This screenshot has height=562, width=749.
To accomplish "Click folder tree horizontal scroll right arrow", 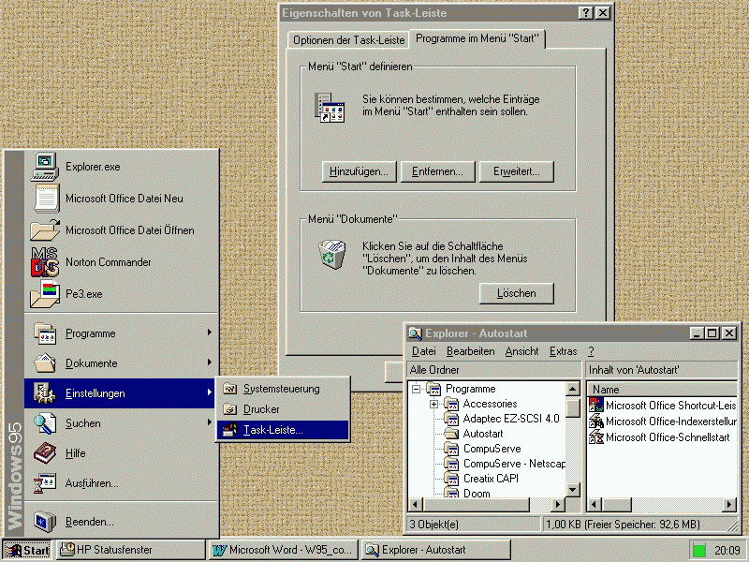I will coord(557,504).
